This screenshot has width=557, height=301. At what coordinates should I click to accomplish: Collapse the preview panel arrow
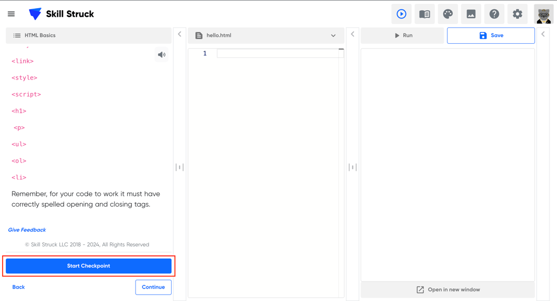(543, 35)
